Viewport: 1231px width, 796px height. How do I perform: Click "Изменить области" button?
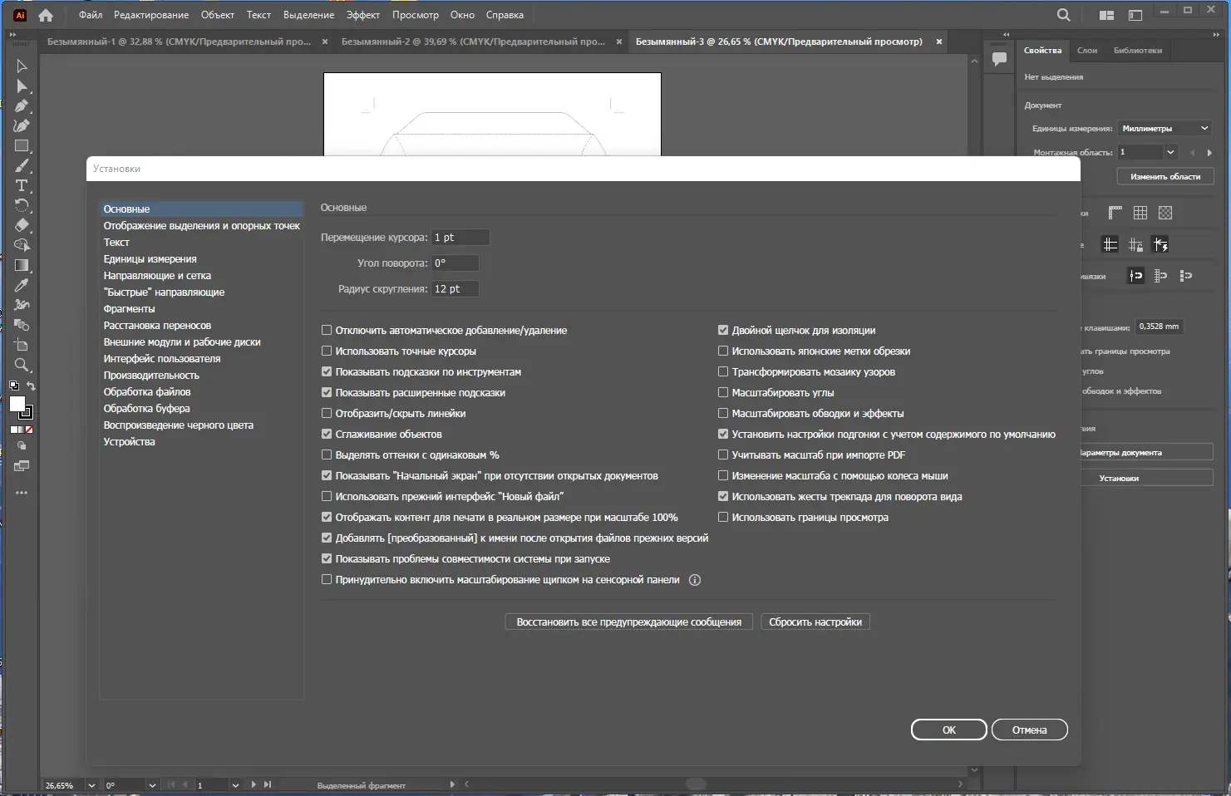1165,177
